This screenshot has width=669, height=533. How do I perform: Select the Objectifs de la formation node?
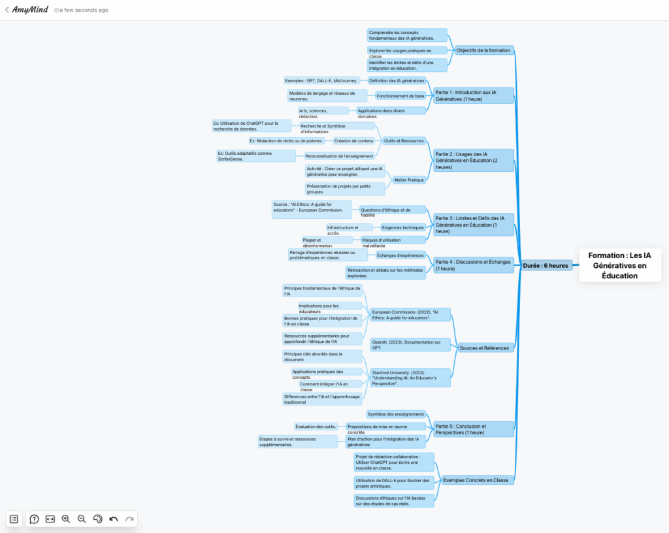pyautogui.click(x=482, y=50)
